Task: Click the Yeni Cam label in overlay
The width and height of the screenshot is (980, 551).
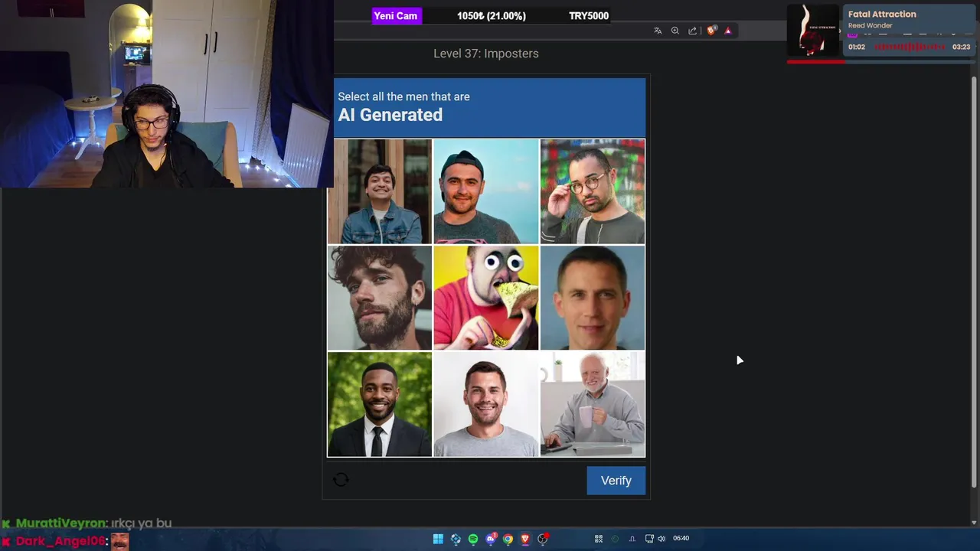Action: tap(396, 15)
